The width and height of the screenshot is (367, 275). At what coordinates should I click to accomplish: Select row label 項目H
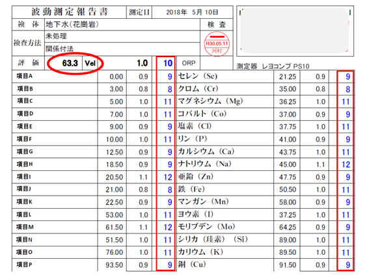tap(25, 164)
